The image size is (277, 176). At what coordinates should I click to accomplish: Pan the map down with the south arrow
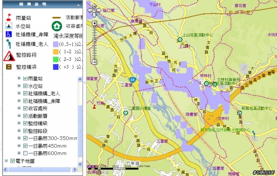tap(94, 15)
